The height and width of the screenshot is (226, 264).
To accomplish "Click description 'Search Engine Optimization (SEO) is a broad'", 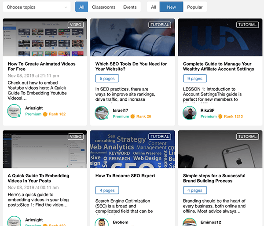I will (124, 206).
